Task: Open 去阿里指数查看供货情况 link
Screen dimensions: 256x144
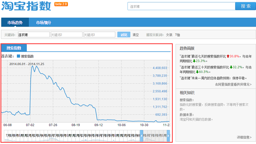Action: (x=233, y=85)
